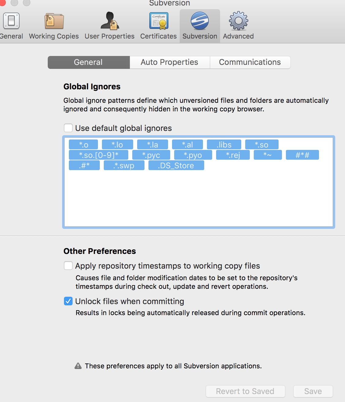The width and height of the screenshot is (345, 402).
Task: Select the *.so.[0-9]* ignore token
Action: click(99, 155)
